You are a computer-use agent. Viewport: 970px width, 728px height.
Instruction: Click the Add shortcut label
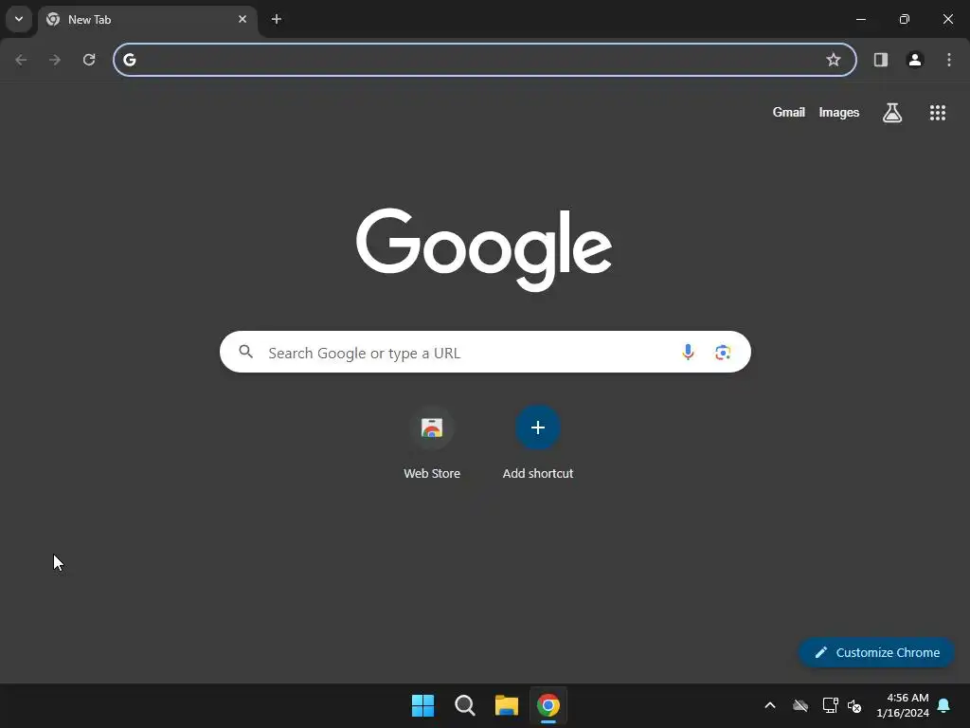coord(538,474)
